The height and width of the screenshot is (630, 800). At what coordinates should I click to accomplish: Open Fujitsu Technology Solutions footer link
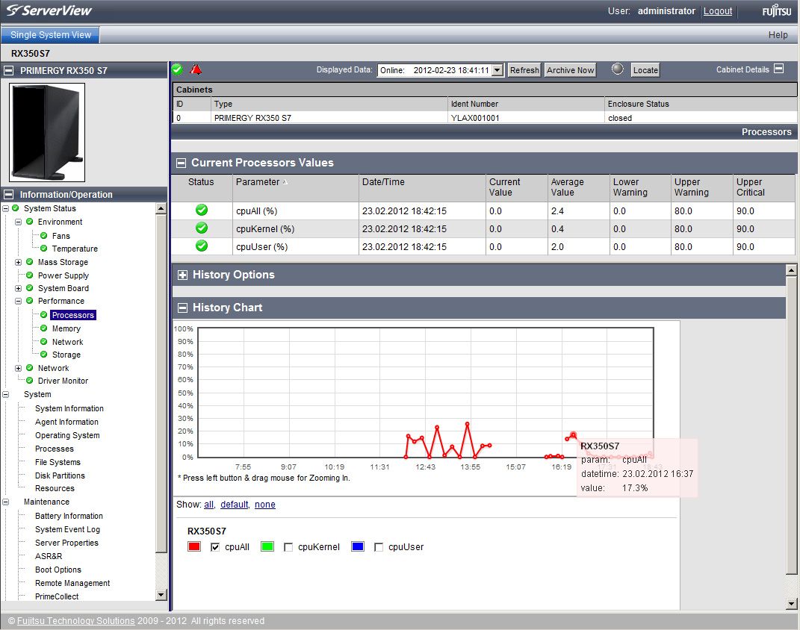coord(76,621)
